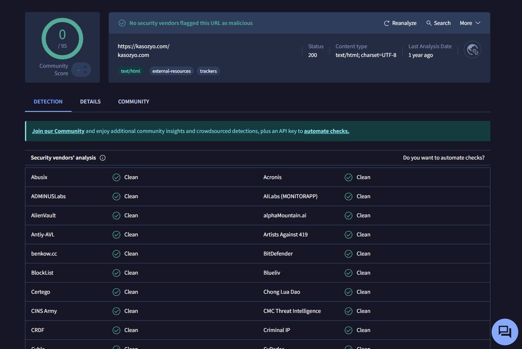
Task: Click the trackers tag
Action: click(208, 71)
